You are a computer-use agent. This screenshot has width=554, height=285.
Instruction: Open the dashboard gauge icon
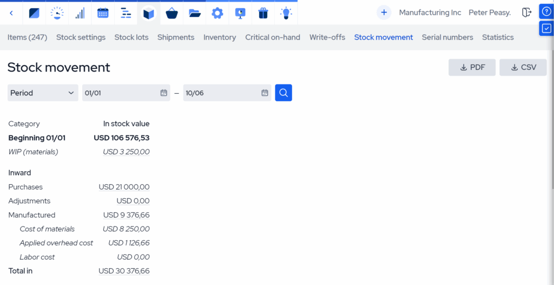coord(57,13)
